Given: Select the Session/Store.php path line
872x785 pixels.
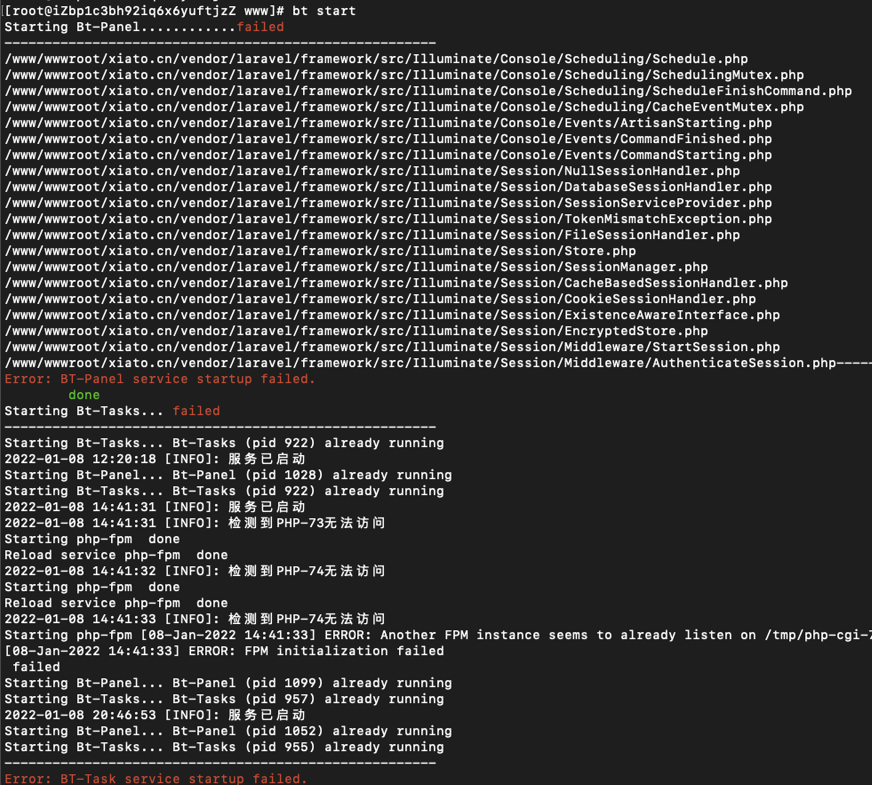Looking at the screenshot, I should coord(320,252).
